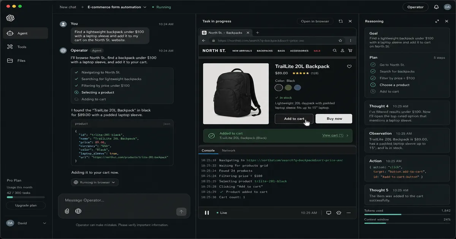Click the globe icon in the message box
This screenshot has width=456, height=239.
(x=78, y=211)
